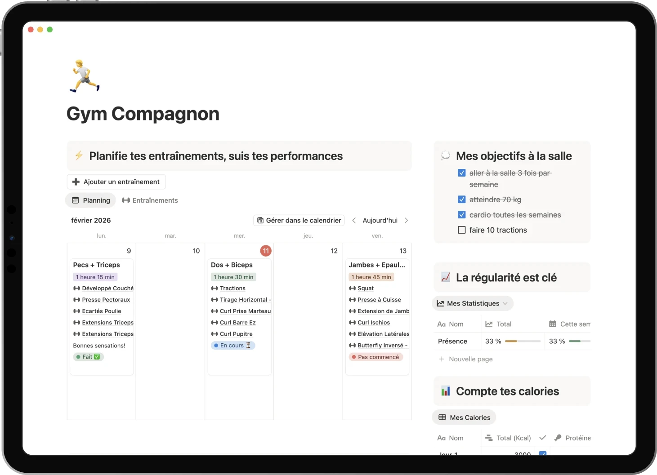This screenshot has width=657, height=475.
Task: Click the day 12 number in the calendar
Action: coord(334,251)
